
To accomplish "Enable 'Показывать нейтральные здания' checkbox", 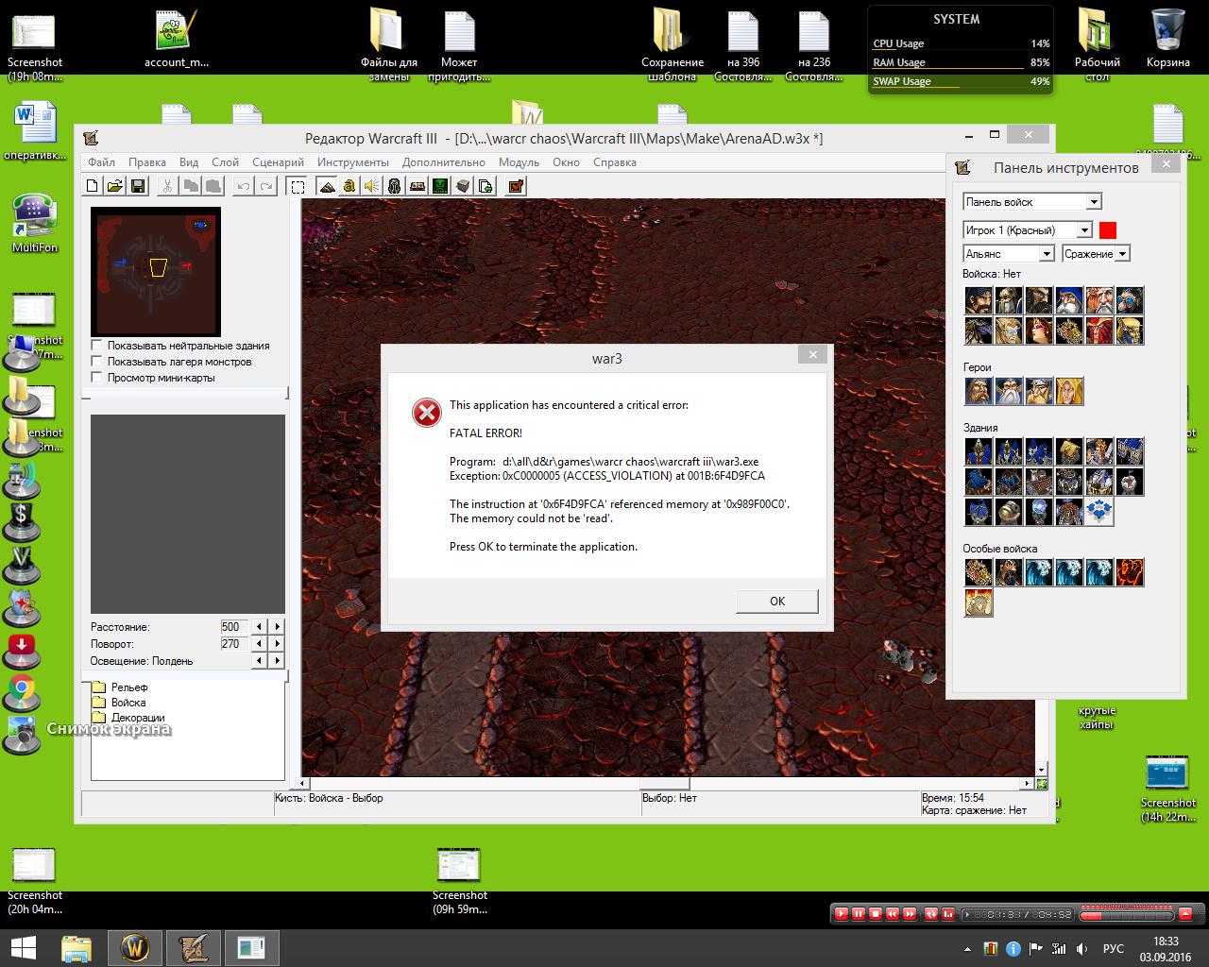I will tap(96, 346).
